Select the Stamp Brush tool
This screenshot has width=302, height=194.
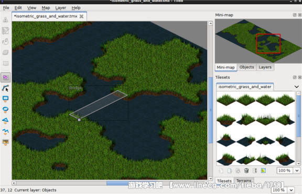[5, 20]
